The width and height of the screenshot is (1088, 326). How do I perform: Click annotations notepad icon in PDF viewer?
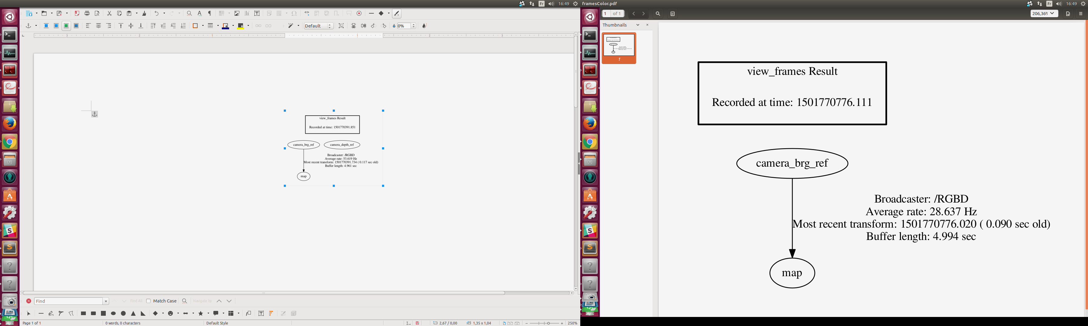673,14
